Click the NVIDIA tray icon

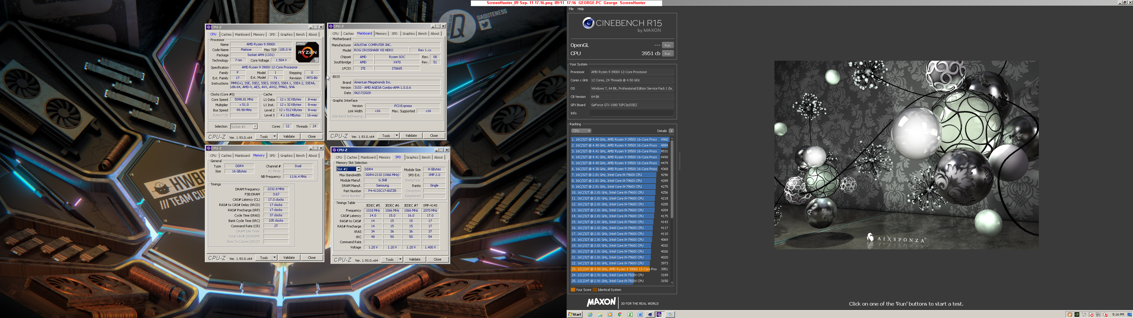(1077, 314)
